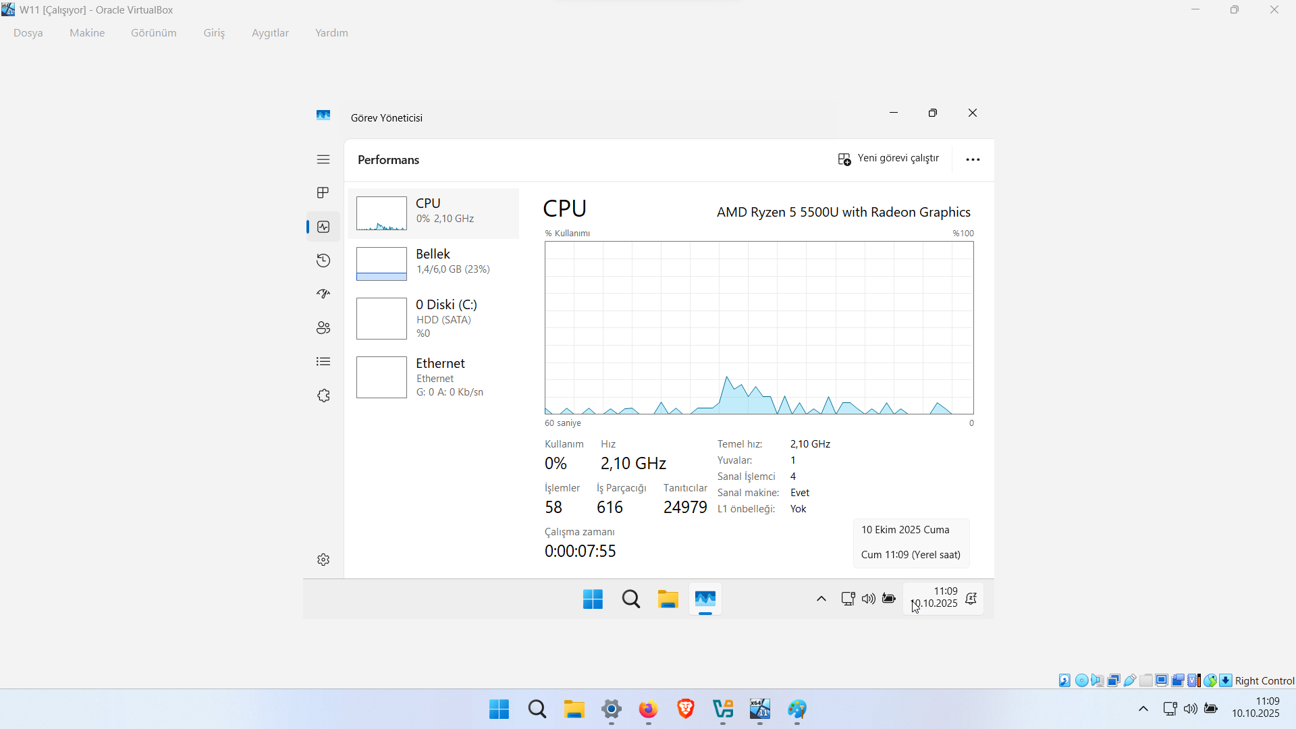Screen dimensions: 1296x729
Task: Click AMD Ryzen 5 5500U processor name
Action: tap(844, 213)
